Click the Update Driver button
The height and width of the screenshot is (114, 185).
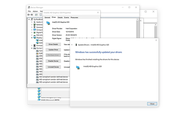(x=53, y=50)
